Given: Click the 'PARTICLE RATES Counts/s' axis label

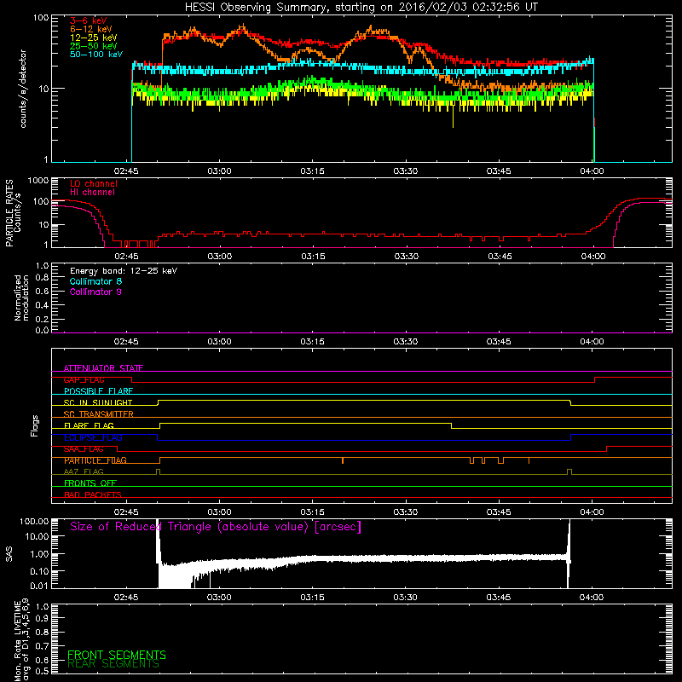Looking at the screenshot, I should coord(13,213).
